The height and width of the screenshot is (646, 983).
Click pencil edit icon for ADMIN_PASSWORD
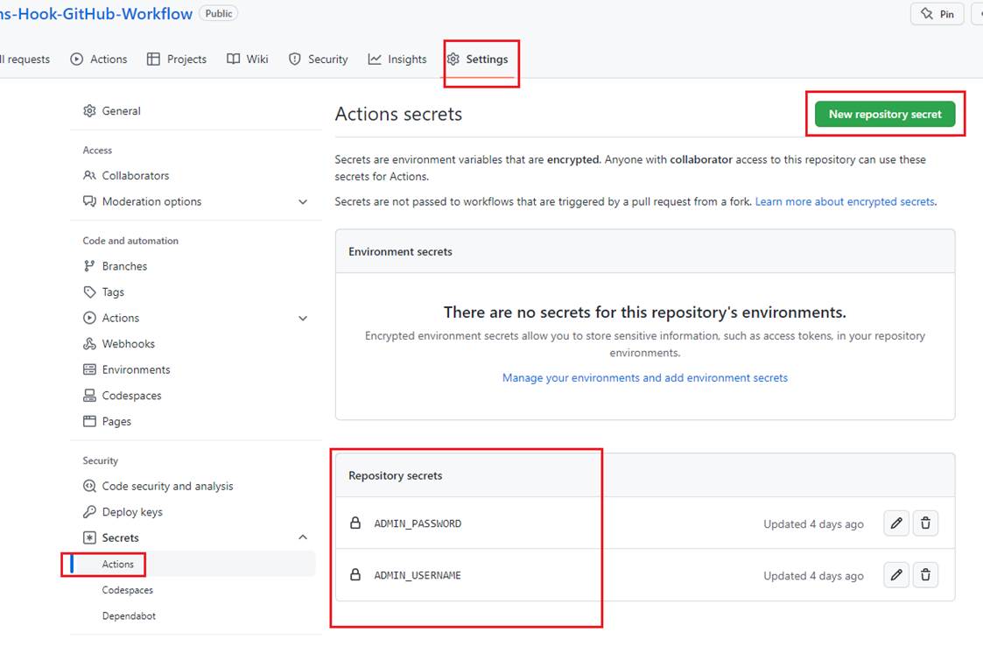coord(895,523)
